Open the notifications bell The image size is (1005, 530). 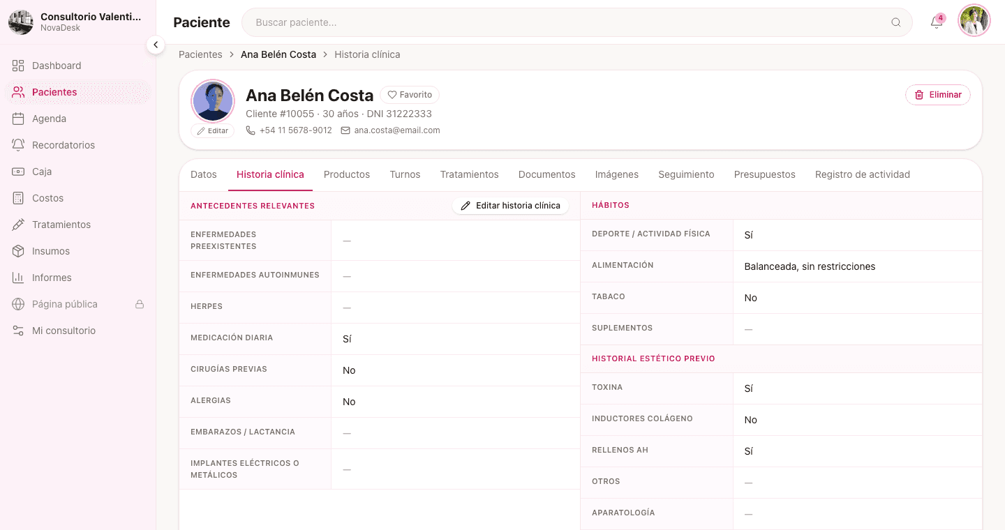pyautogui.click(x=937, y=22)
